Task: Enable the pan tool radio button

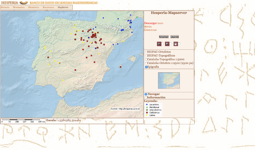Action: pyautogui.click(x=179, y=44)
